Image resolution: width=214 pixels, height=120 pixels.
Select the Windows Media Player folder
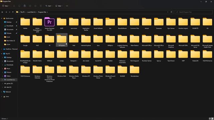click(x=74, y=72)
